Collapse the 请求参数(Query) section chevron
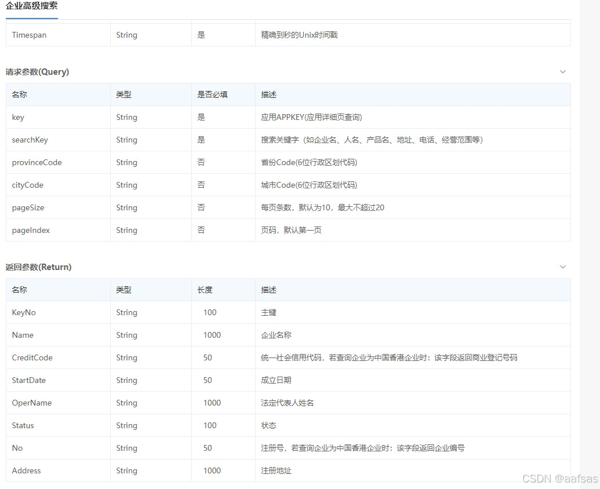The width and height of the screenshot is (600, 489). (x=562, y=72)
